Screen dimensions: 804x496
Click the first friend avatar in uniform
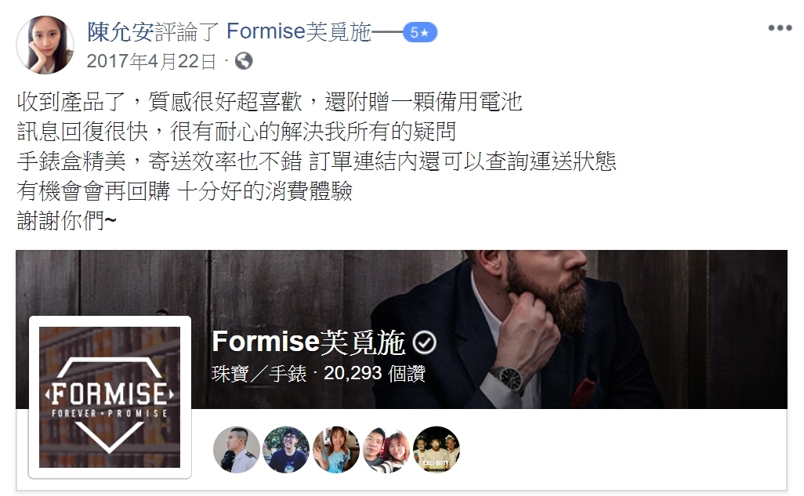[237, 449]
